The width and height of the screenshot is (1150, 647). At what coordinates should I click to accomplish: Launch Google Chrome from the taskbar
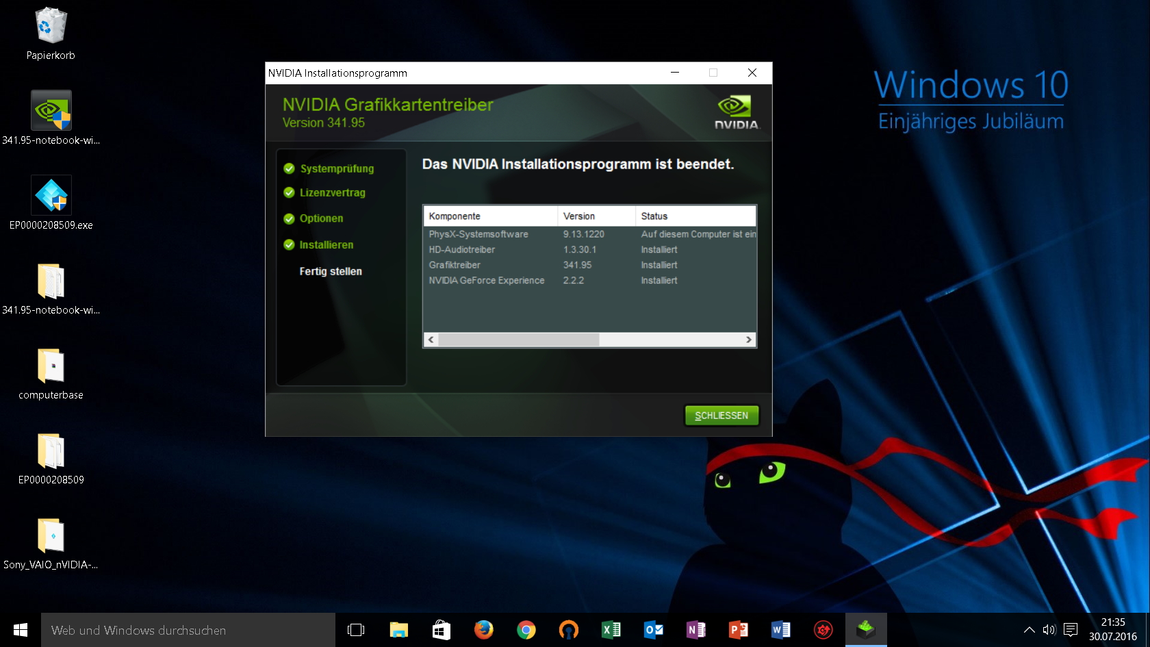(x=526, y=630)
